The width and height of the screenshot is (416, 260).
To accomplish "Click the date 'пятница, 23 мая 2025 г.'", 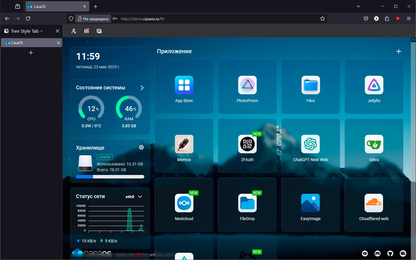I will click(98, 67).
